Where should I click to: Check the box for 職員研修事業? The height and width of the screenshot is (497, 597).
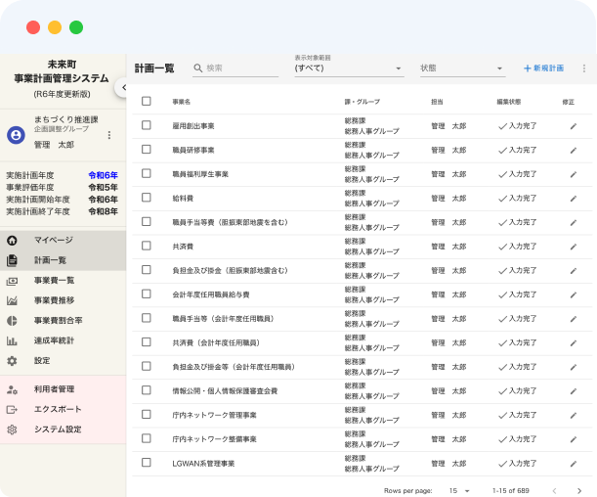tap(147, 150)
